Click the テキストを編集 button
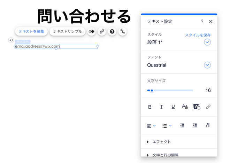 (x=31, y=32)
